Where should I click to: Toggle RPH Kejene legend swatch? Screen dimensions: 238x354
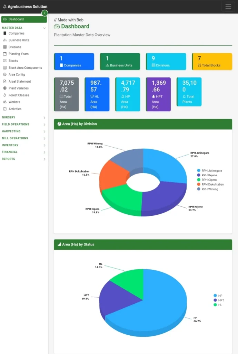[199, 175]
